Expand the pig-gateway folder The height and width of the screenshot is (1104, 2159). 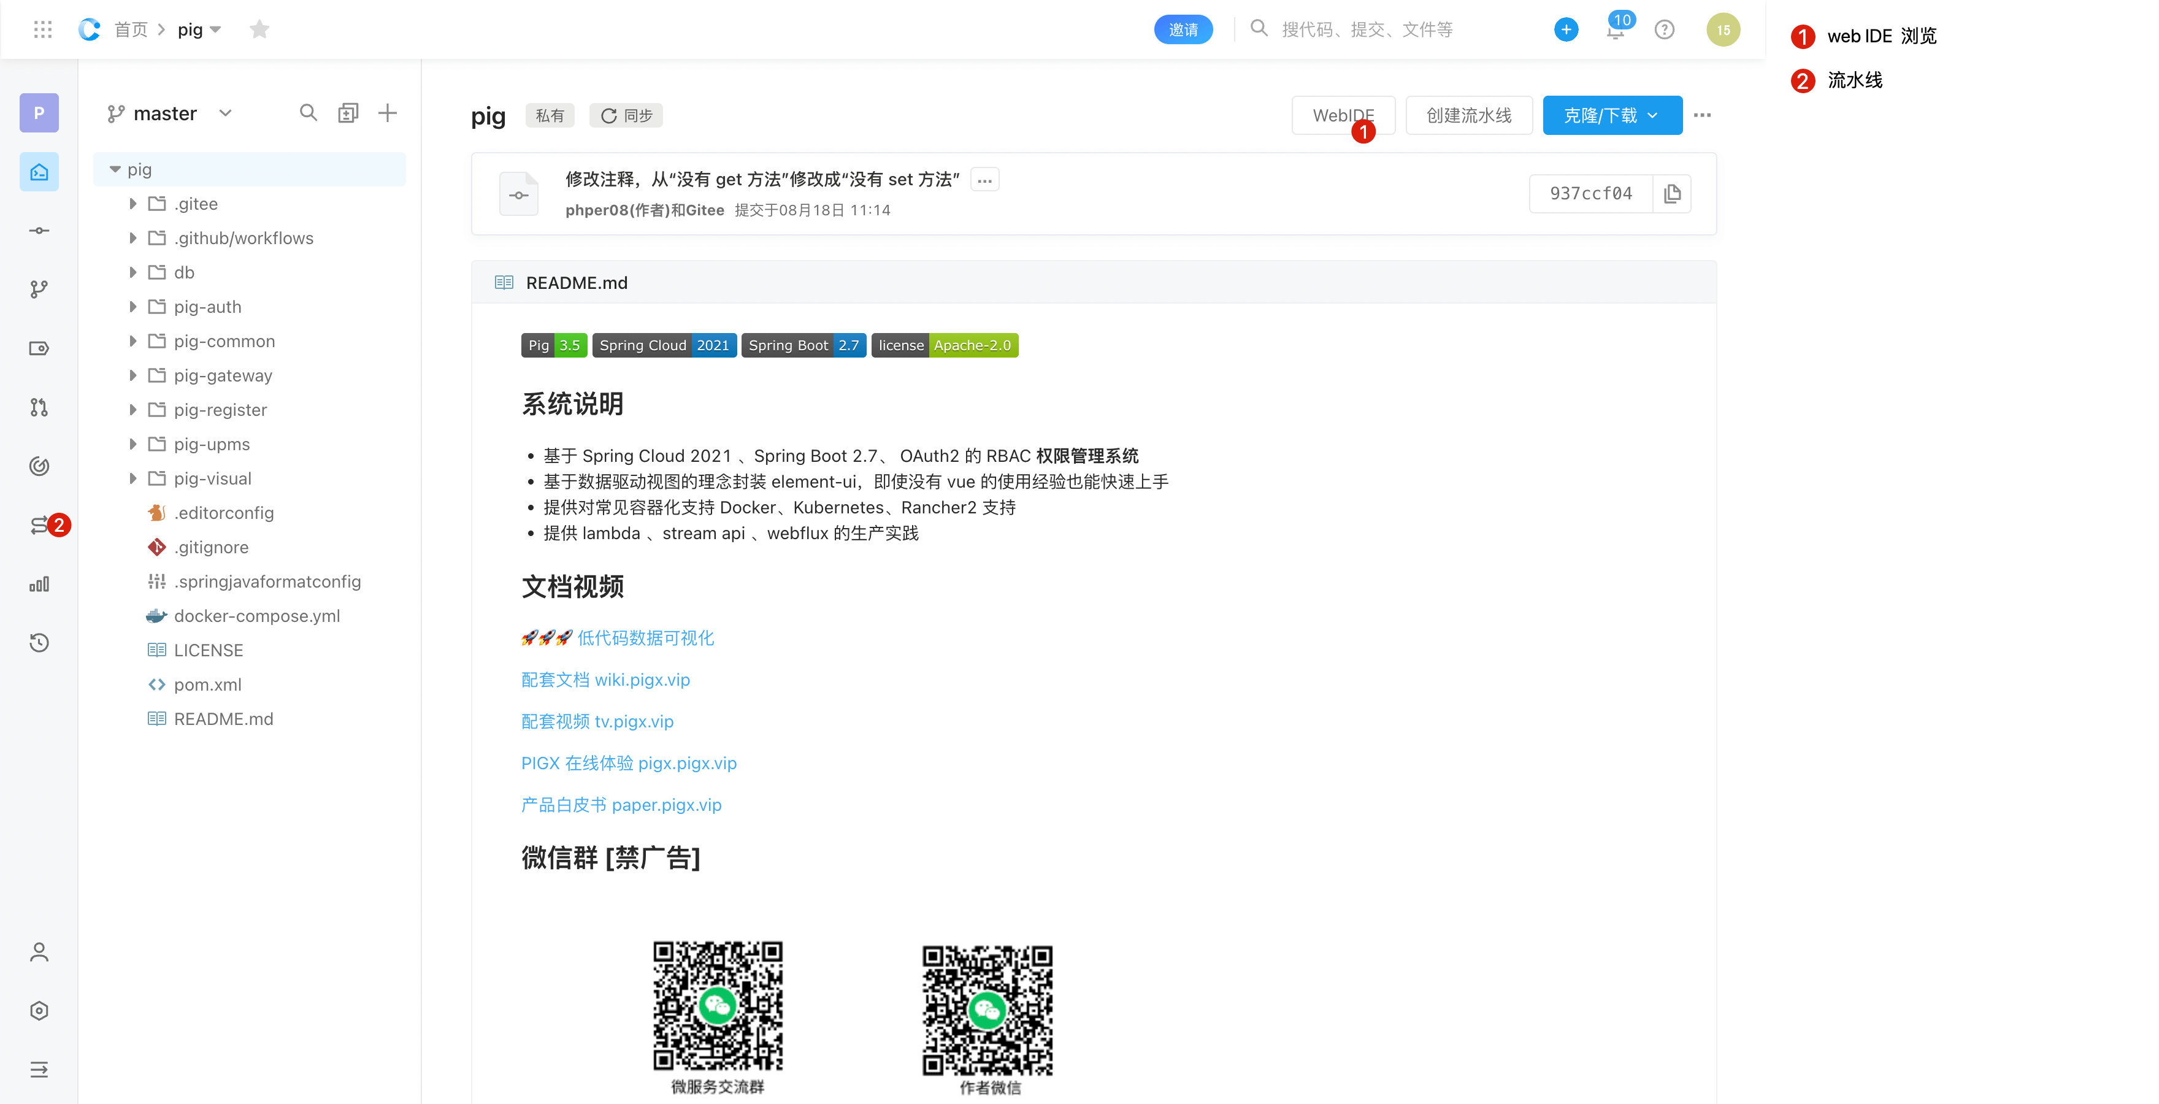coord(132,375)
